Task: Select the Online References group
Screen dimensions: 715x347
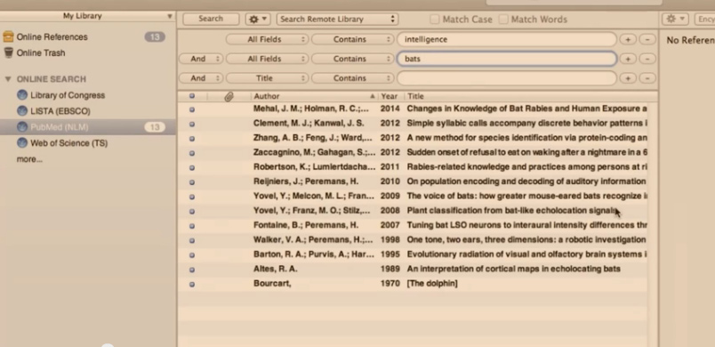Action: [x=87, y=37]
